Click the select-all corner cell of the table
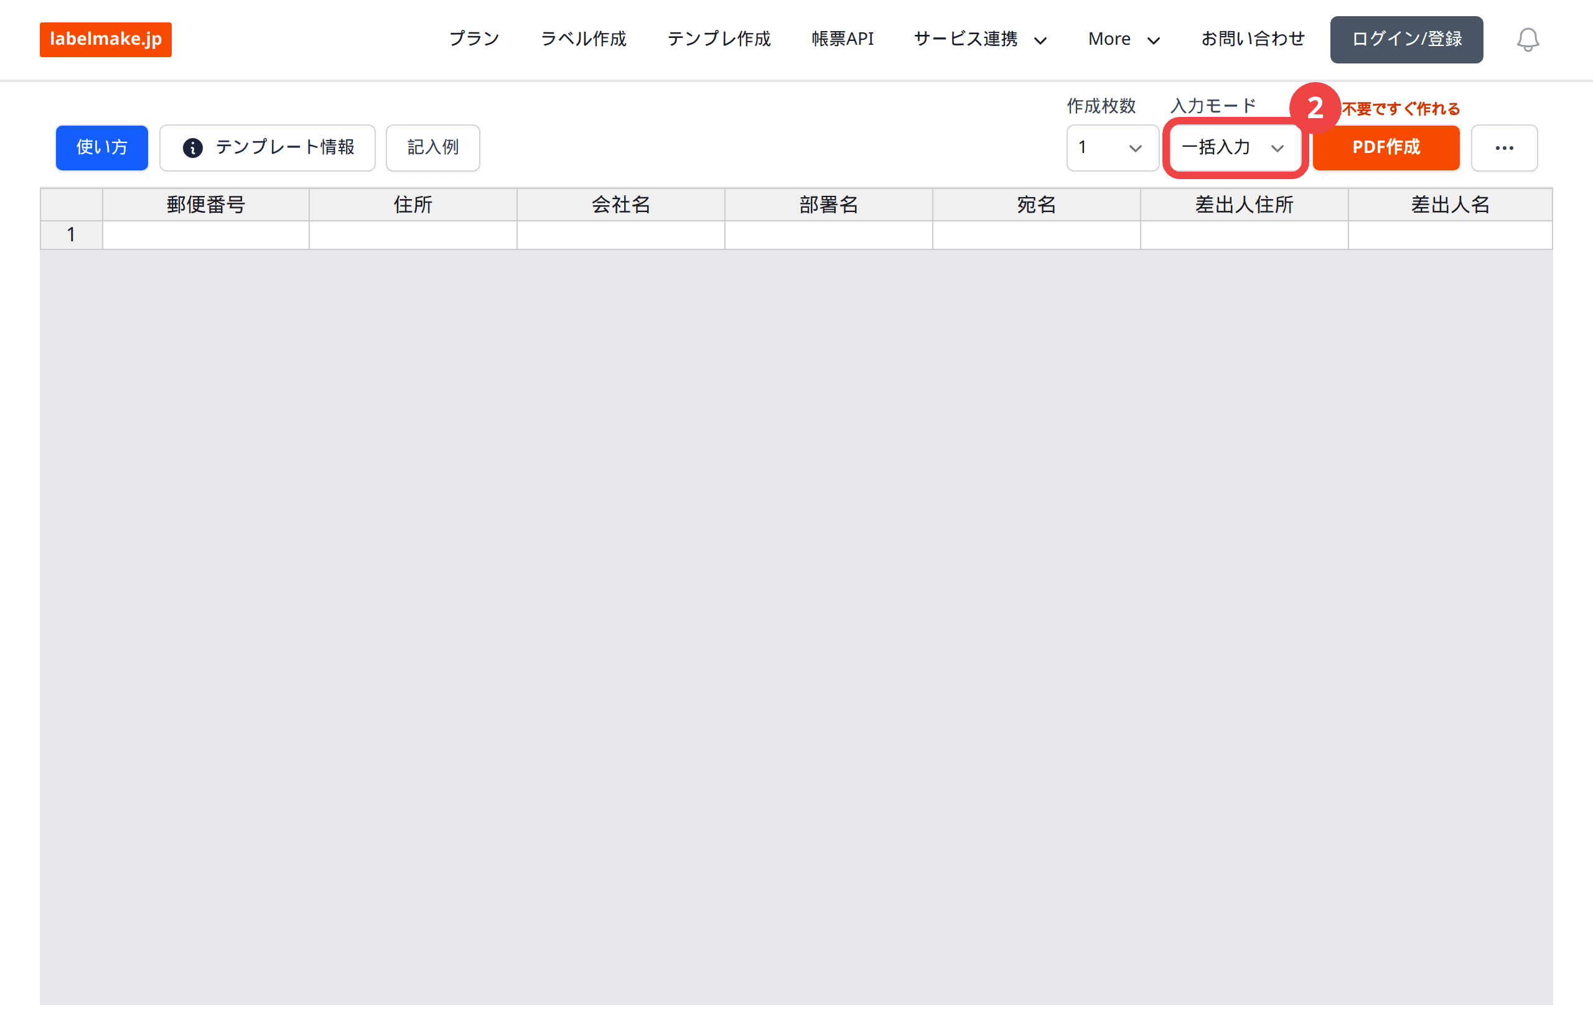The height and width of the screenshot is (1020, 1593). (x=71, y=205)
